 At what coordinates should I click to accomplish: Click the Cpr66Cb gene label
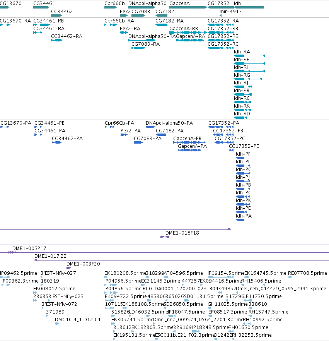click(114, 3)
